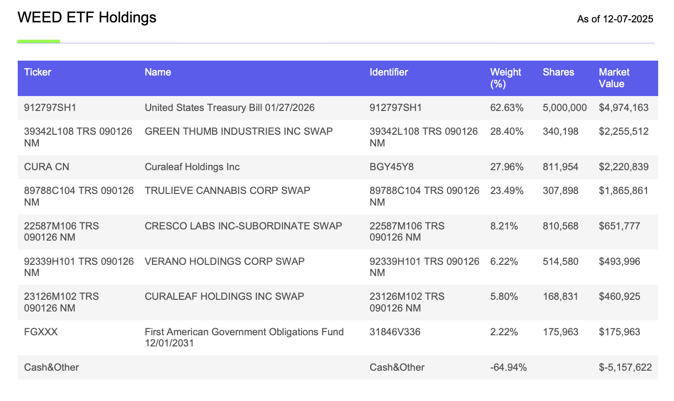The width and height of the screenshot is (674, 401).
Task: Select the 168,831 shares value
Action: (560, 297)
